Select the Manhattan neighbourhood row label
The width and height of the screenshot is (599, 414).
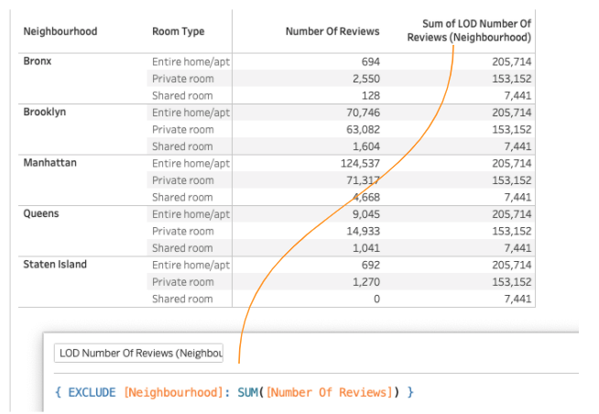(x=49, y=163)
